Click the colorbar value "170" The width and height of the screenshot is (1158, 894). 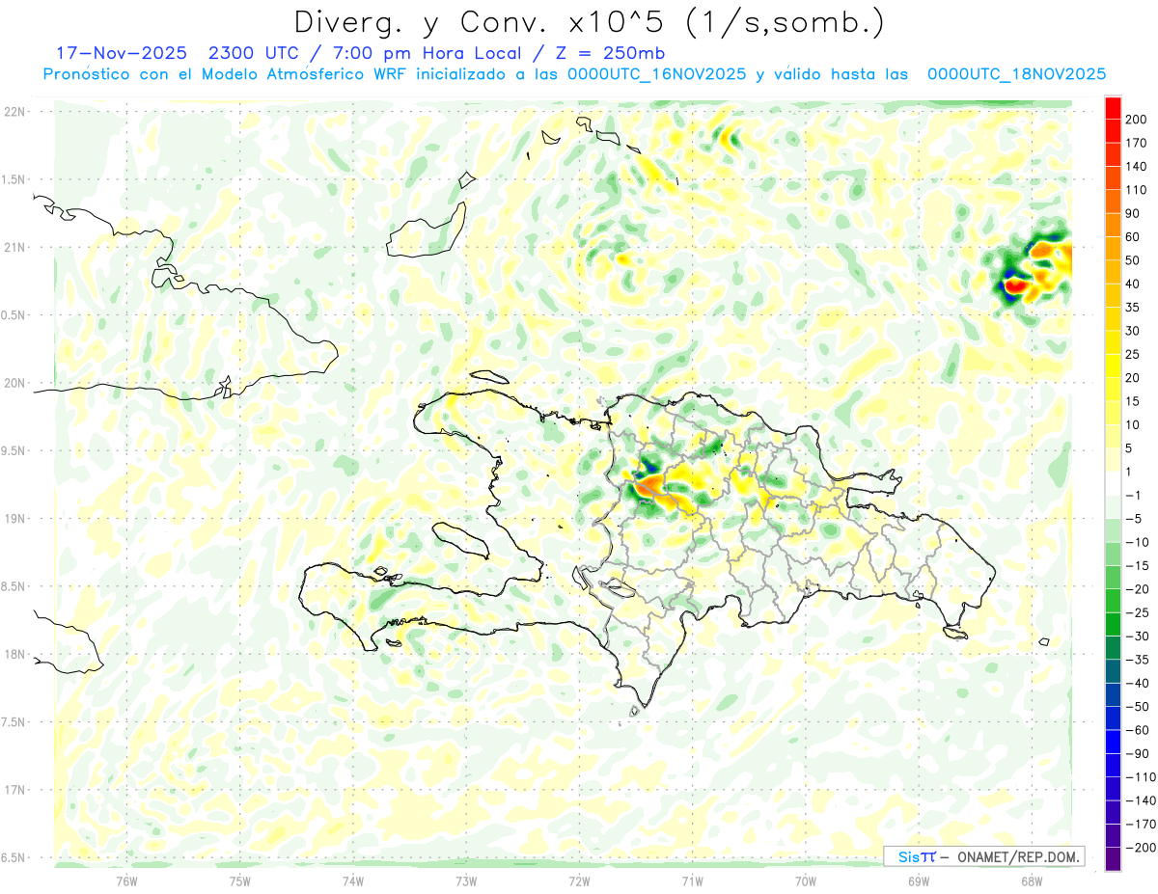click(x=1136, y=143)
